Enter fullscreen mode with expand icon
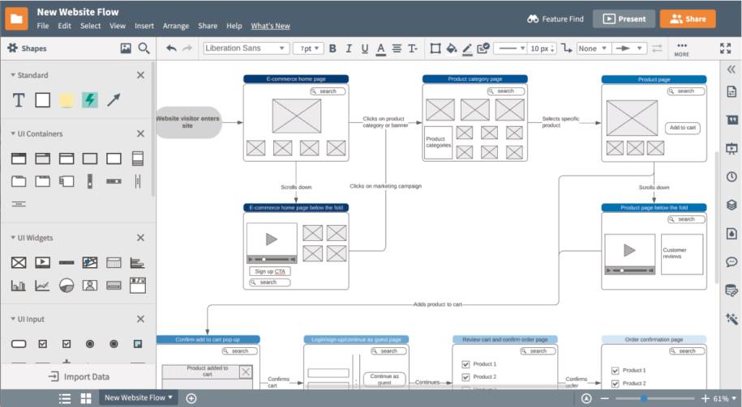This screenshot has height=407, width=742. point(725,49)
